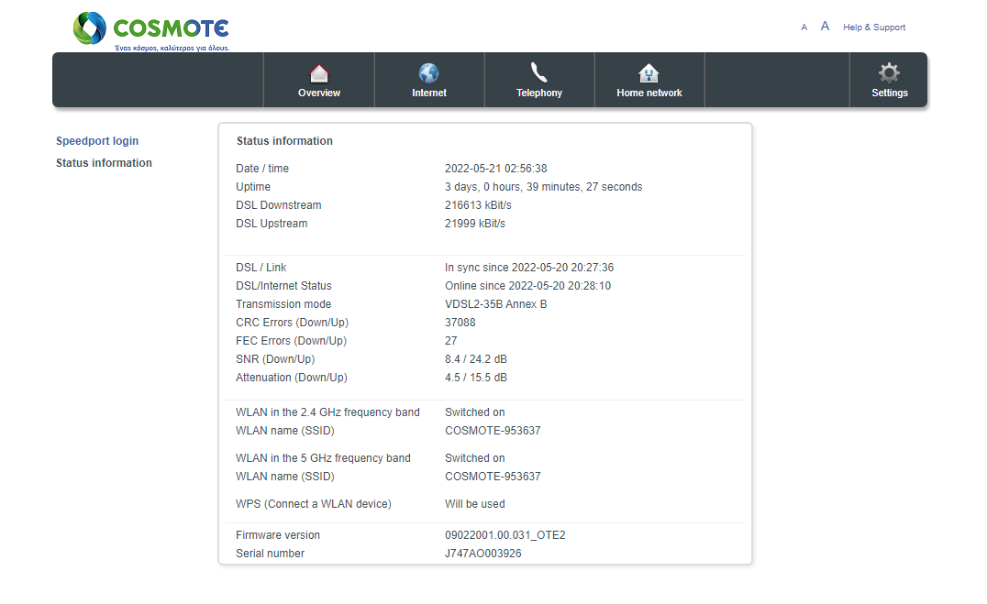Click the WPS (Connect a WLAN device) label
Screen dimensions: 987x604
click(x=314, y=504)
